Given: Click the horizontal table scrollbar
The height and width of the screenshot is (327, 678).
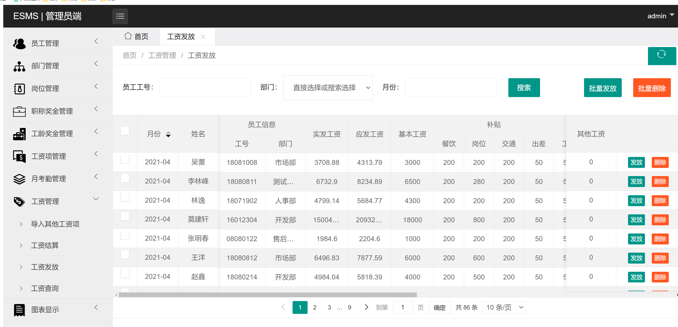Looking at the screenshot, I should coord(268,295).
